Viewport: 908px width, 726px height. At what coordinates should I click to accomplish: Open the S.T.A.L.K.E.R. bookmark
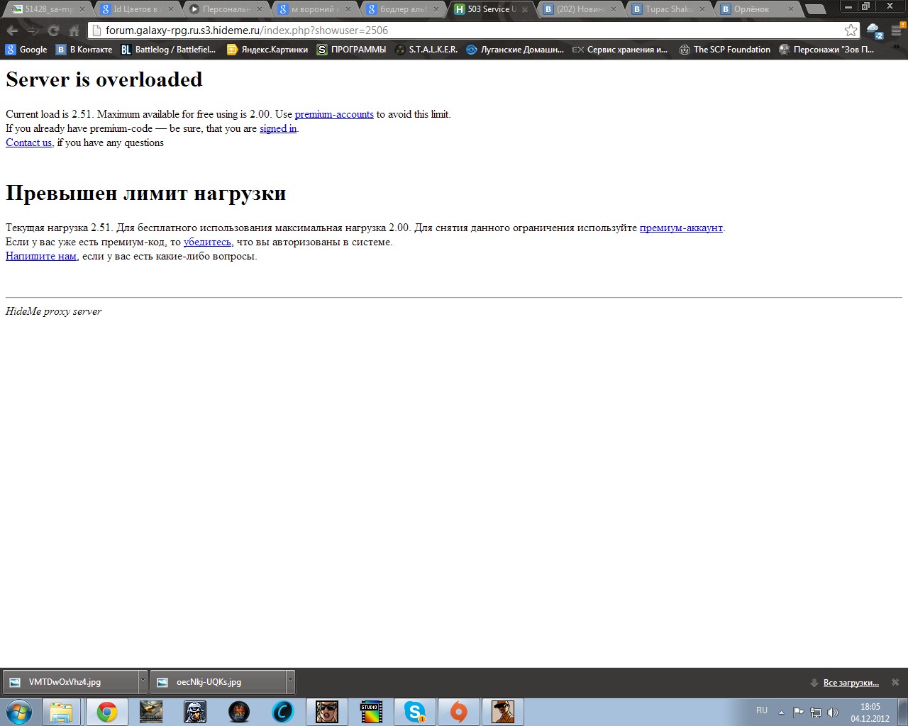coord(426,50)
